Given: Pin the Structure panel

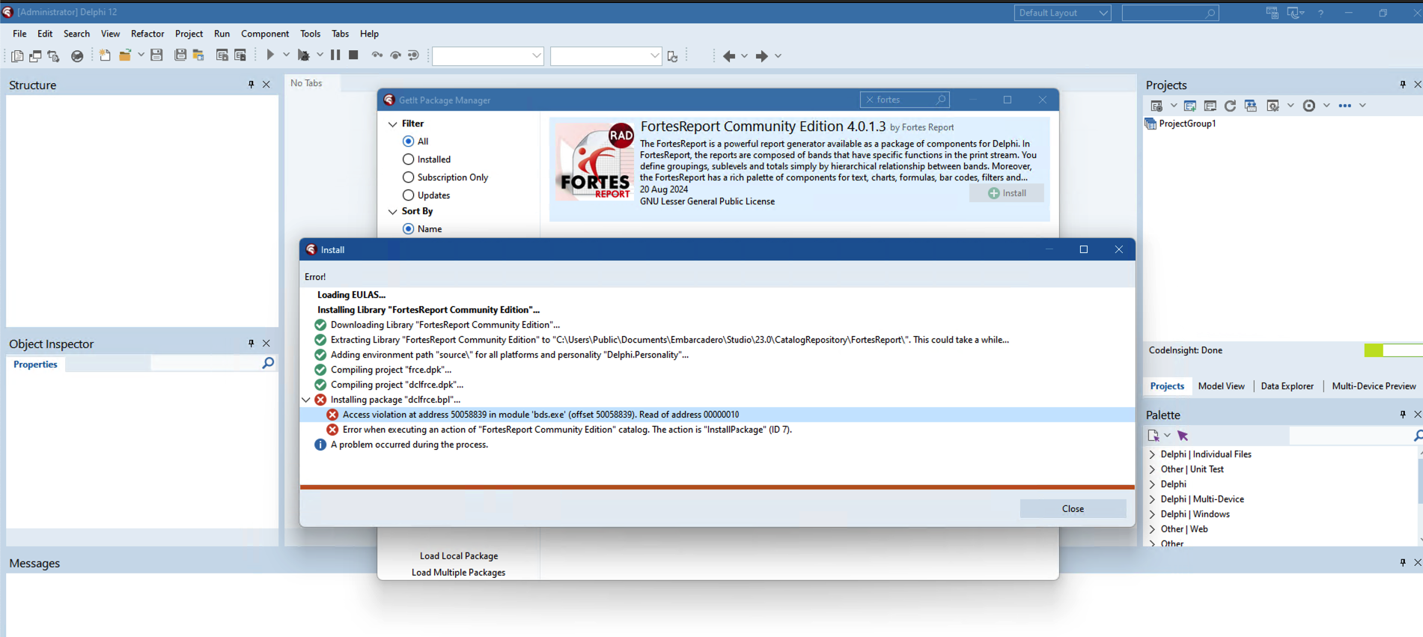Looking at the screenshot, I should tap(251, 85).
